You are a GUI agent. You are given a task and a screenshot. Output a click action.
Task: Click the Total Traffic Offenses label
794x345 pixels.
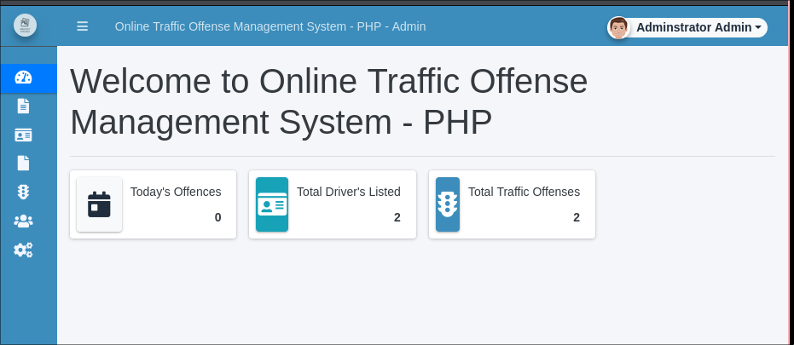[x=524, y=192]
